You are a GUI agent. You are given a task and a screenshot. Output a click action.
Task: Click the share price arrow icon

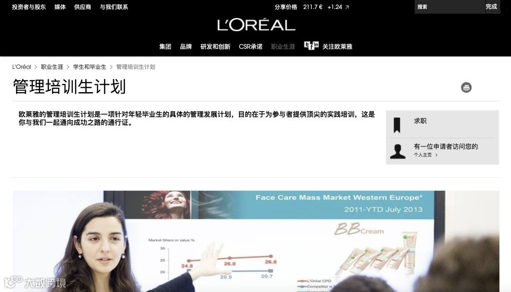(x=347, y=7)
